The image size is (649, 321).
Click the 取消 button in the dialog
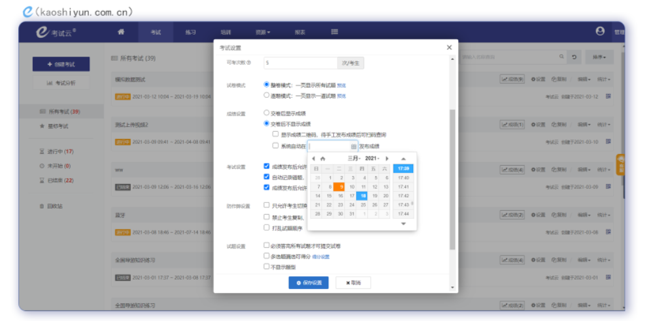tap(353, 283)
